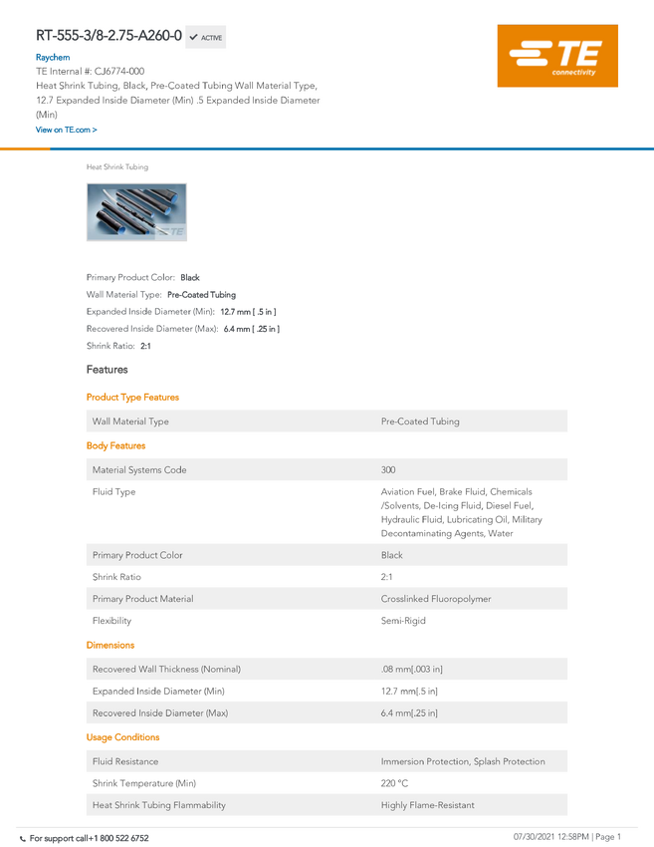Select the summary 6.4 mm [ .25 in ] value
The width and height of the screenshot is (654, 847).
pyautogui.click(x=252, y=329)
